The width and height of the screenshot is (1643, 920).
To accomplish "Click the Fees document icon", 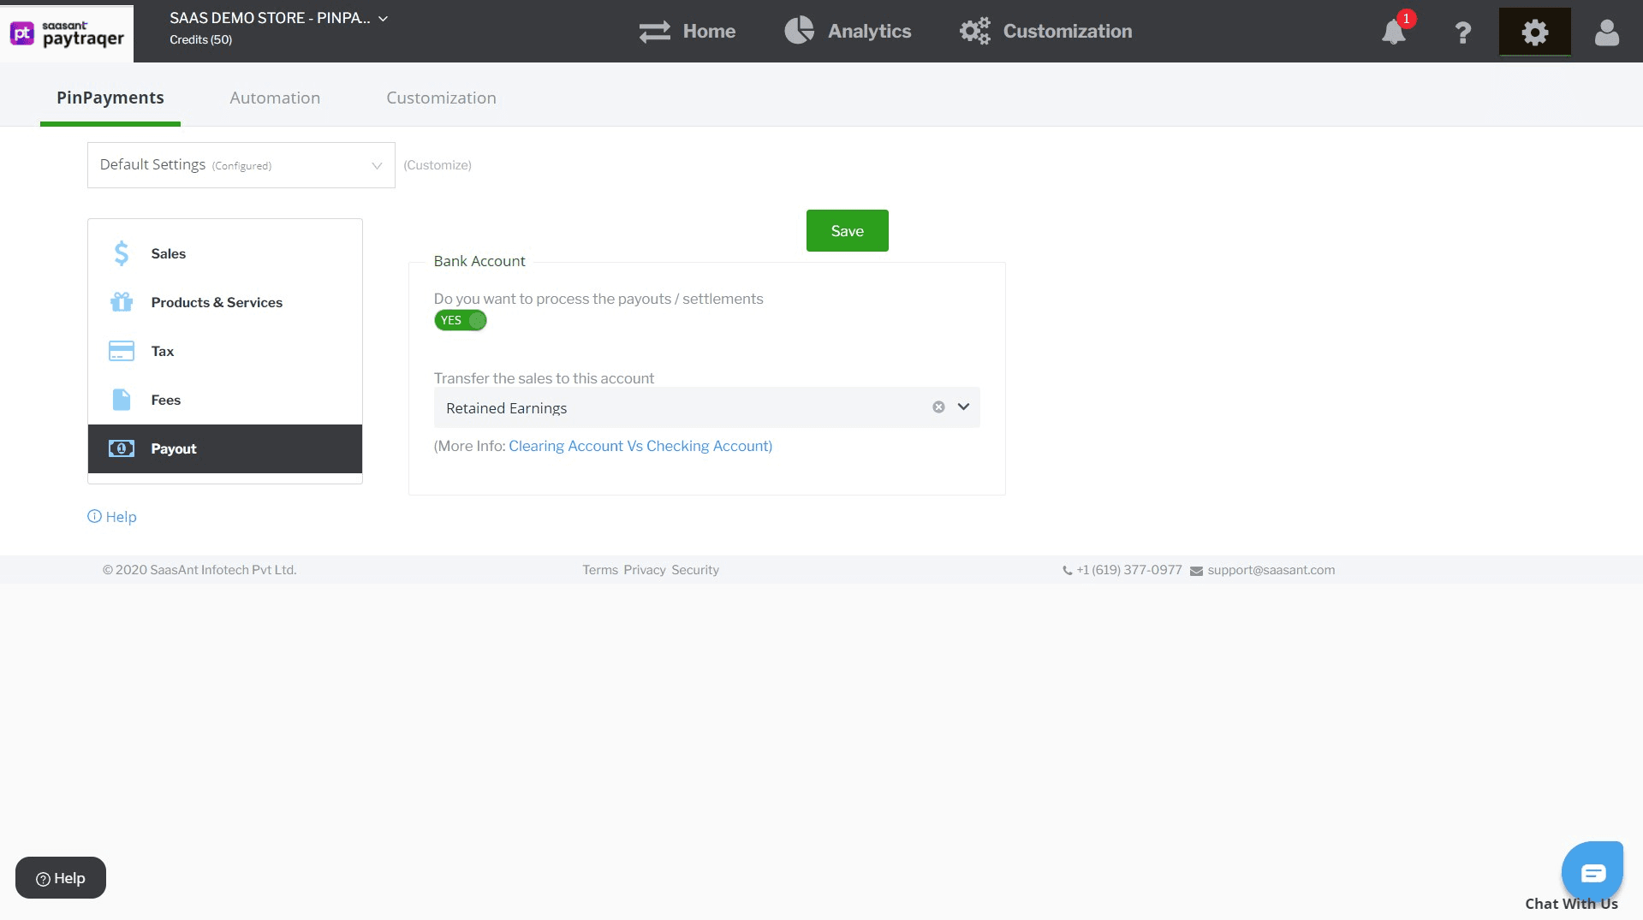I will coord(122,400).
